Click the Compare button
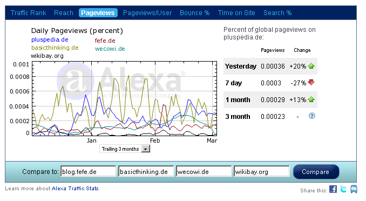The height and width of the screenshot is (201, 366). (x=316, y=172)
